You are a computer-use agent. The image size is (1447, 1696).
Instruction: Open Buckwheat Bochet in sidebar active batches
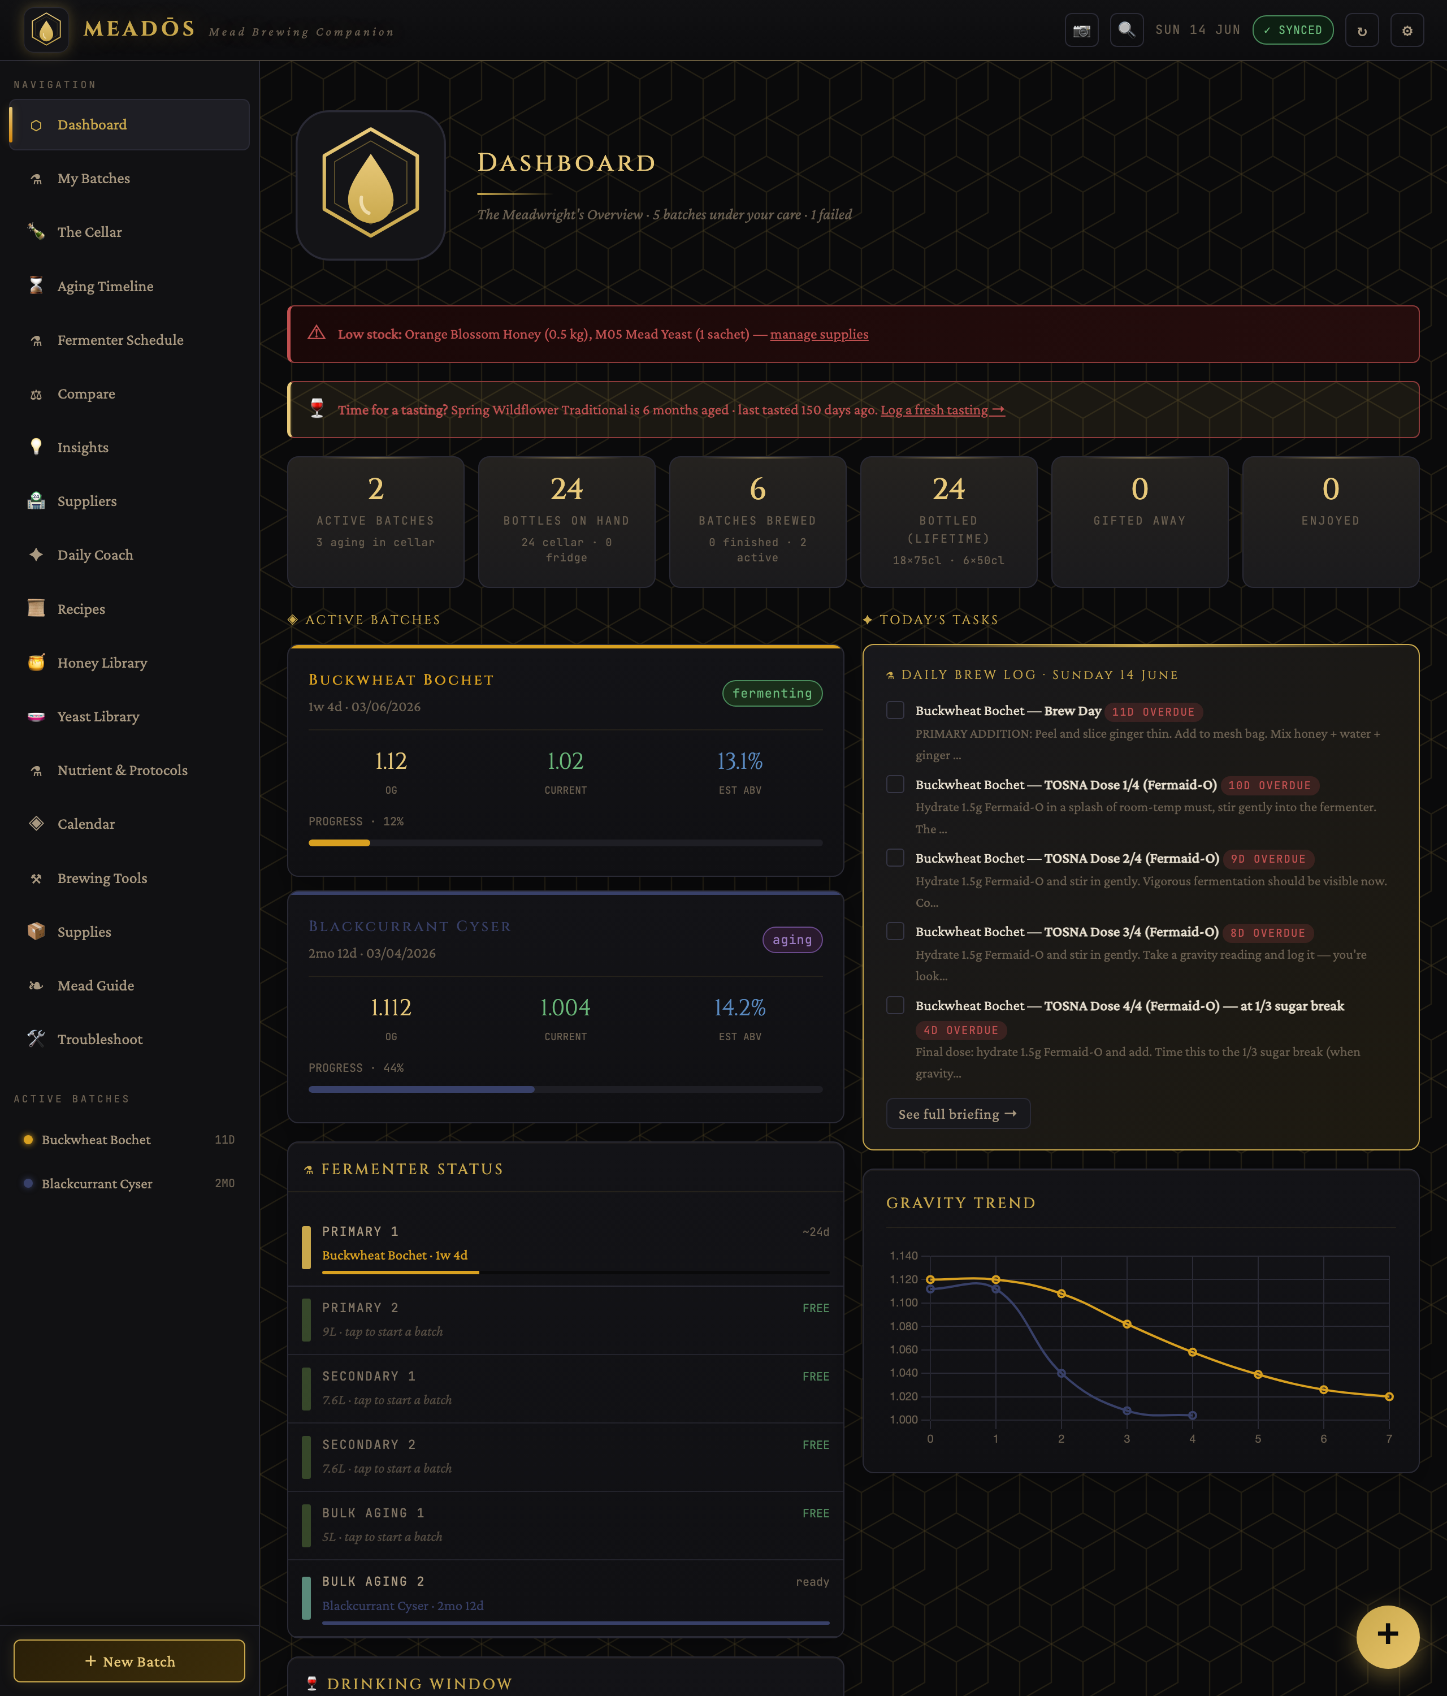129,1139
